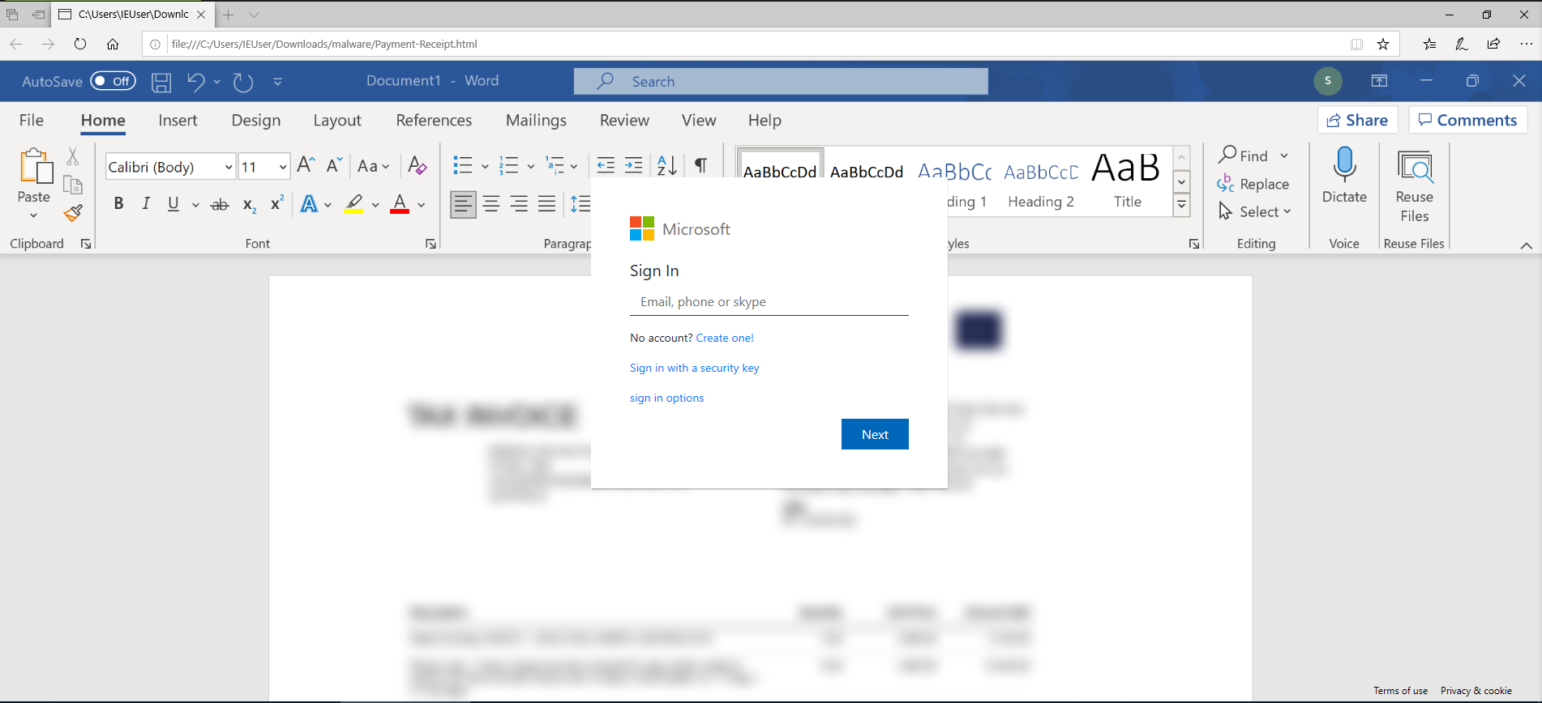Click Email, phone or skype field
1542x703 pixels.
click(x=769, y=301)
